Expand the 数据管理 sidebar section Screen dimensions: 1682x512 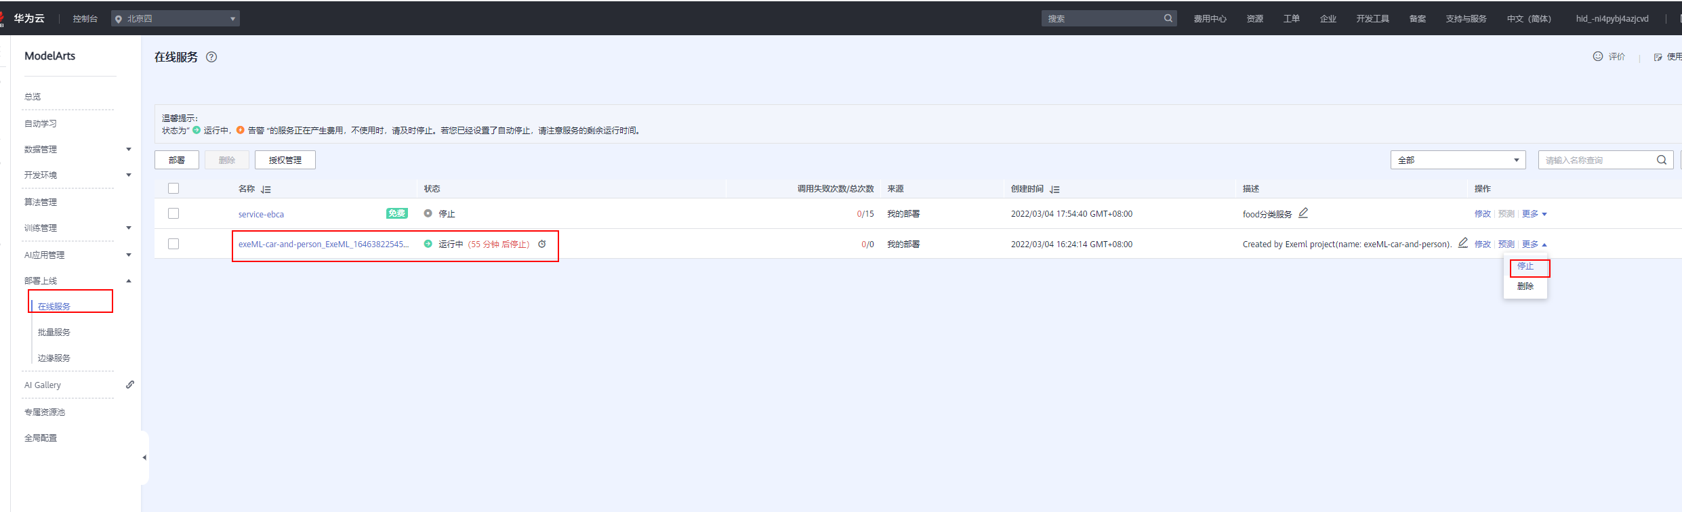pos(129,149)
